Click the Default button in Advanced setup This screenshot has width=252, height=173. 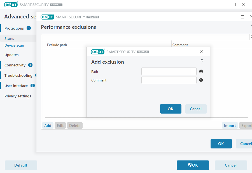[21, 165]
